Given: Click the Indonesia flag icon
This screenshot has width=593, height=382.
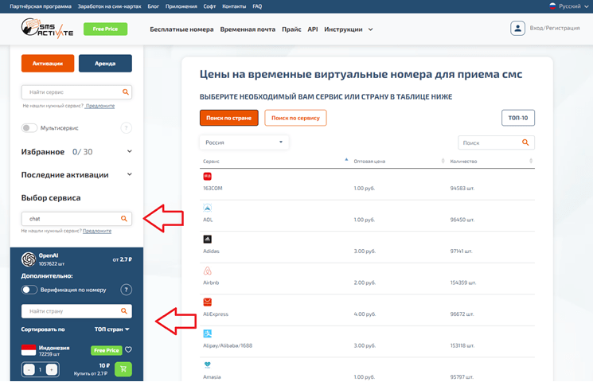Looking at the screenshot, I should pyautogui.click(x=29, y=350).
